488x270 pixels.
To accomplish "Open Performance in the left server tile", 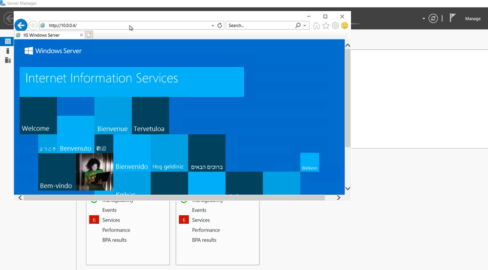I will tap(116, 230).
